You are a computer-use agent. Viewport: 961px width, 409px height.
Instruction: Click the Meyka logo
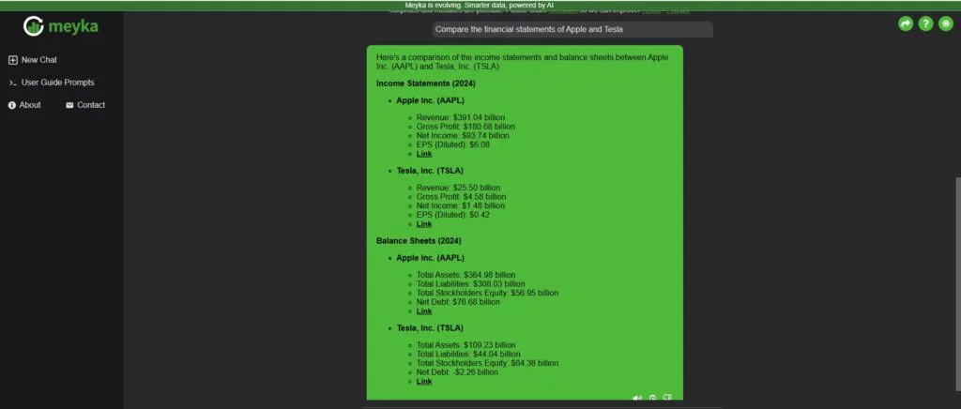60,26
